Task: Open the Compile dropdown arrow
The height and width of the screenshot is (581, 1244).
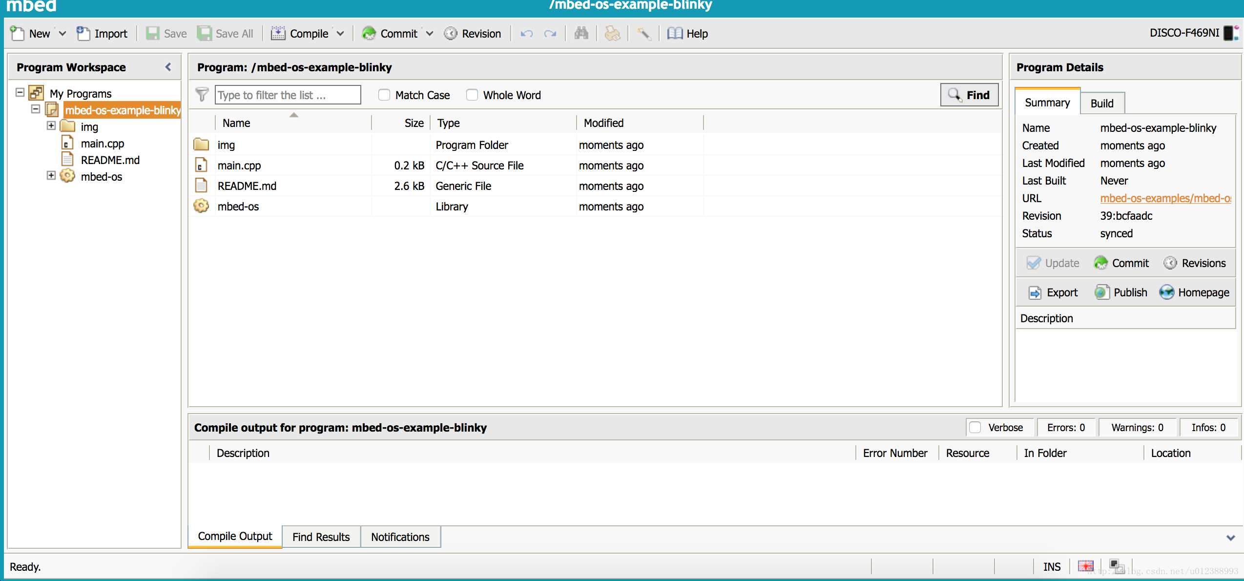Action: click(x=340, y=33)
